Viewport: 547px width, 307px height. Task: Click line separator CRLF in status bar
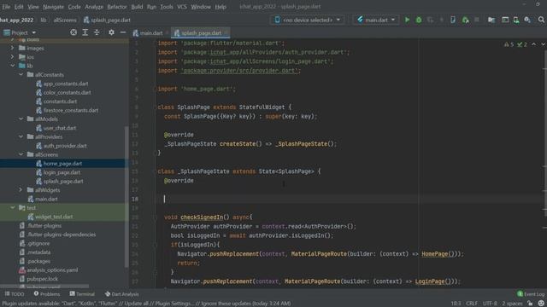click(471, 304)
